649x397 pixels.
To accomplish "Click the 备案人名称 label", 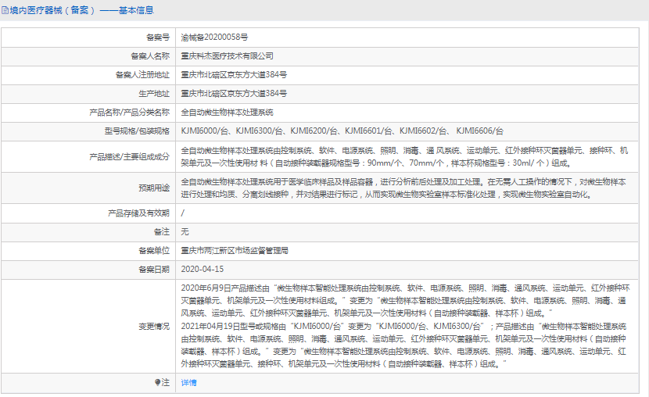I will (x=150, y=55).
